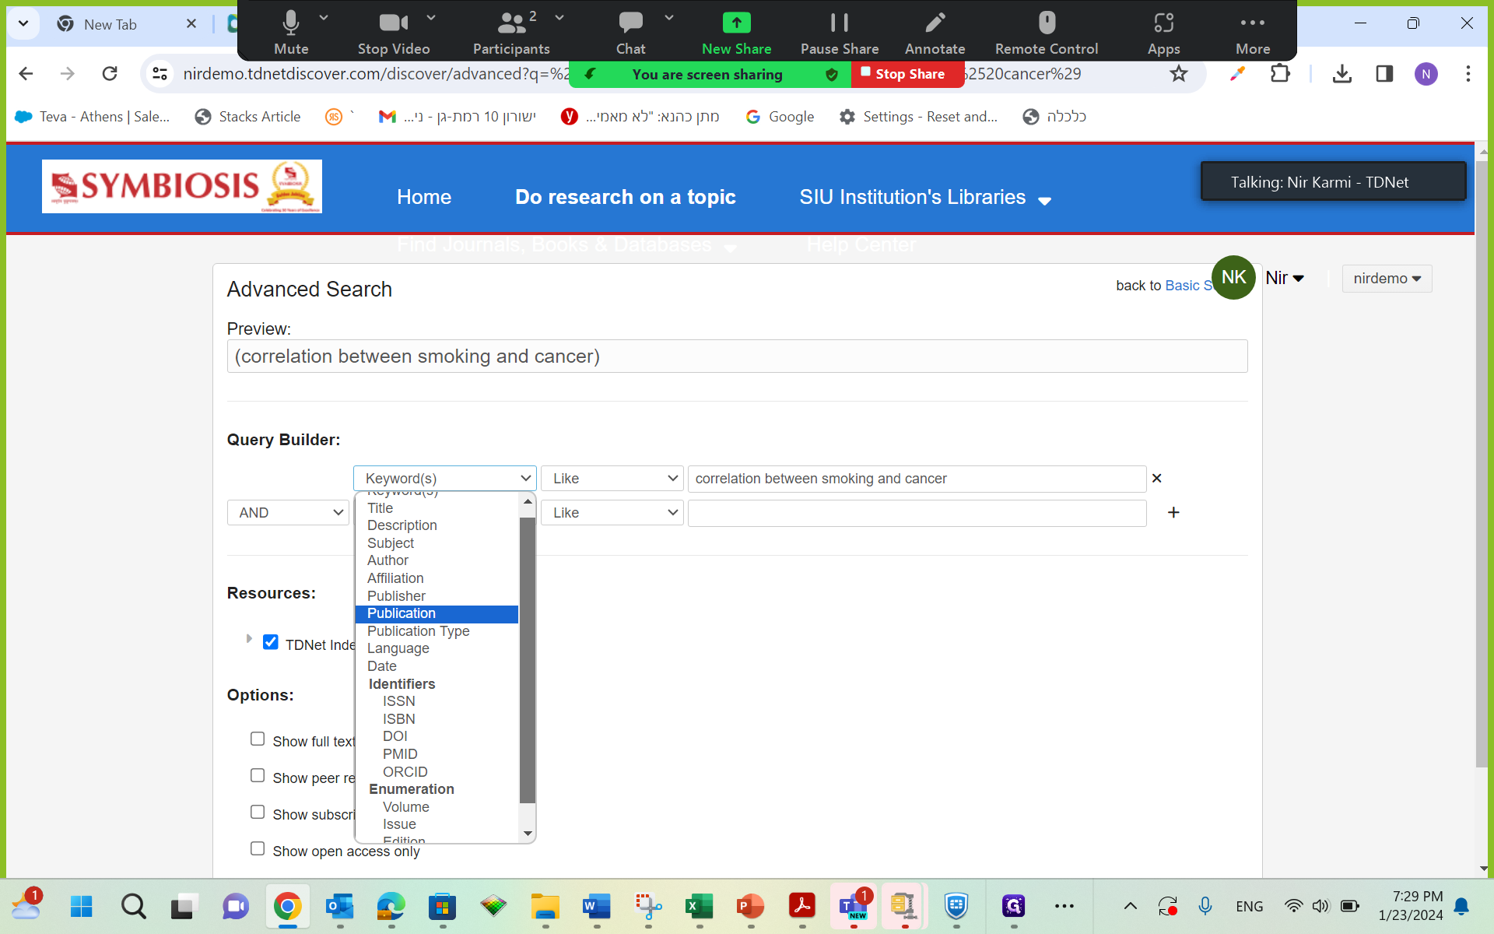The height and width of the screenshot is (934, 1494).
Task: Enable Show open access only
Action: click(x=258, y=849)
